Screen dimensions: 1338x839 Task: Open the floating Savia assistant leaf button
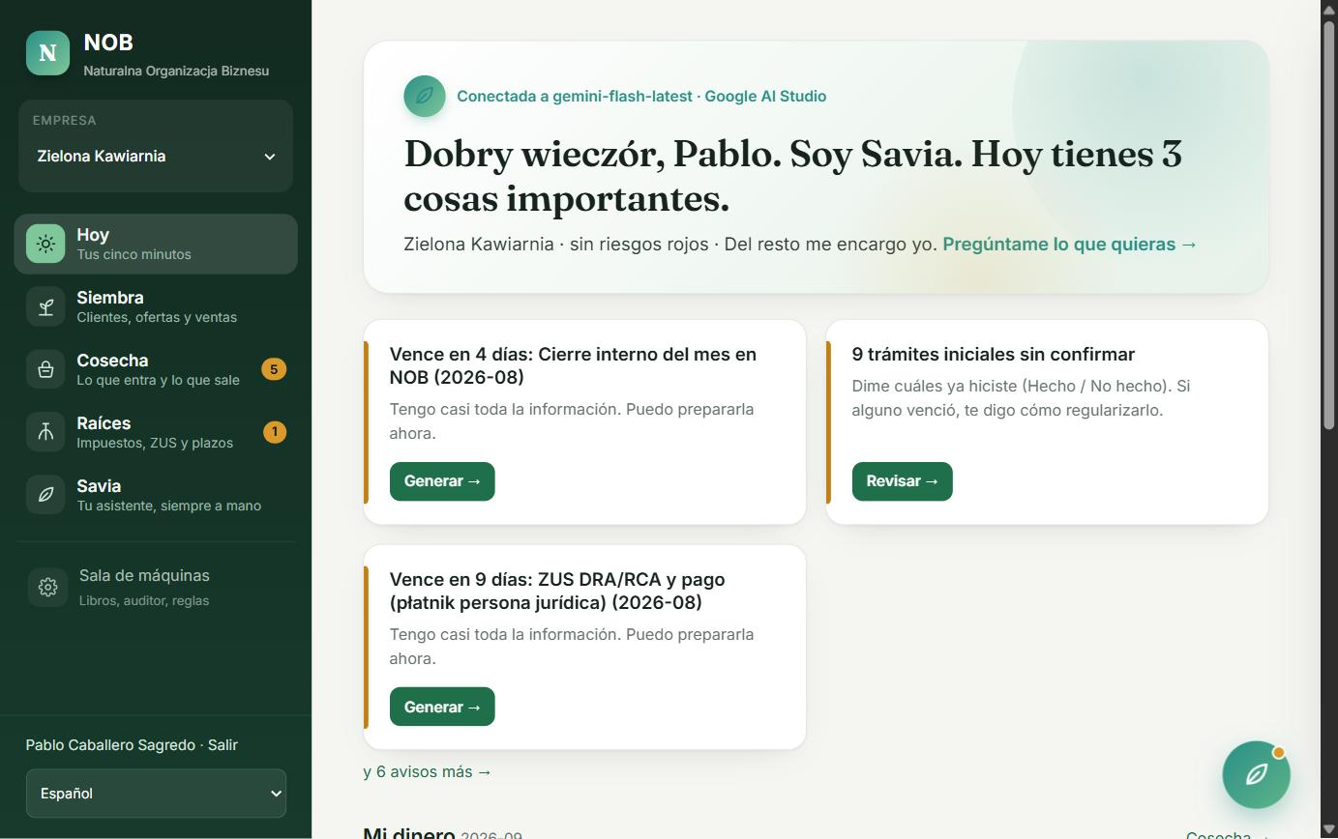pyautogui.click(x=1256, y=774)
